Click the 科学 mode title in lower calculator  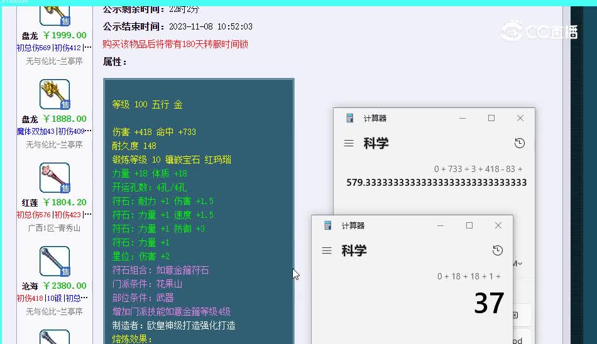pos(354,250)
